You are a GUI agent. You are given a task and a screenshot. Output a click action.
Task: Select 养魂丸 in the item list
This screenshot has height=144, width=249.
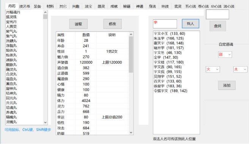(x=11, y=112)
